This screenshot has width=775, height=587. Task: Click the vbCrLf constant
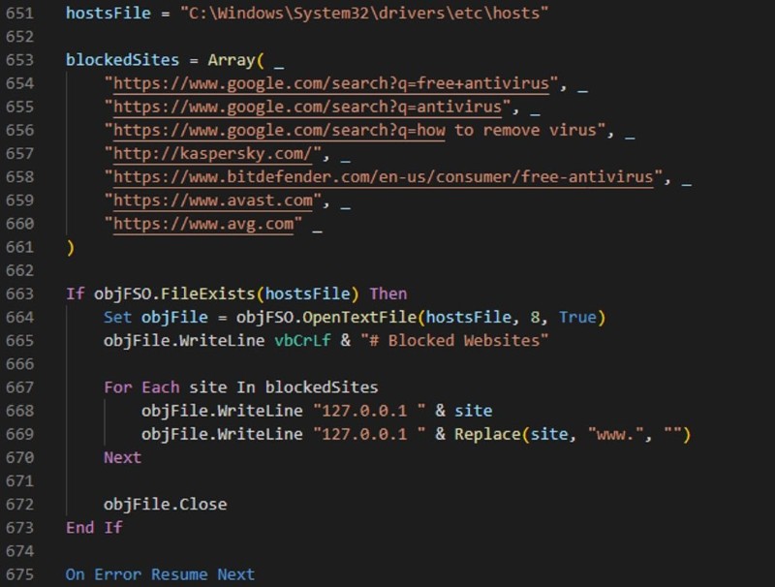click(x=302, y=340)
